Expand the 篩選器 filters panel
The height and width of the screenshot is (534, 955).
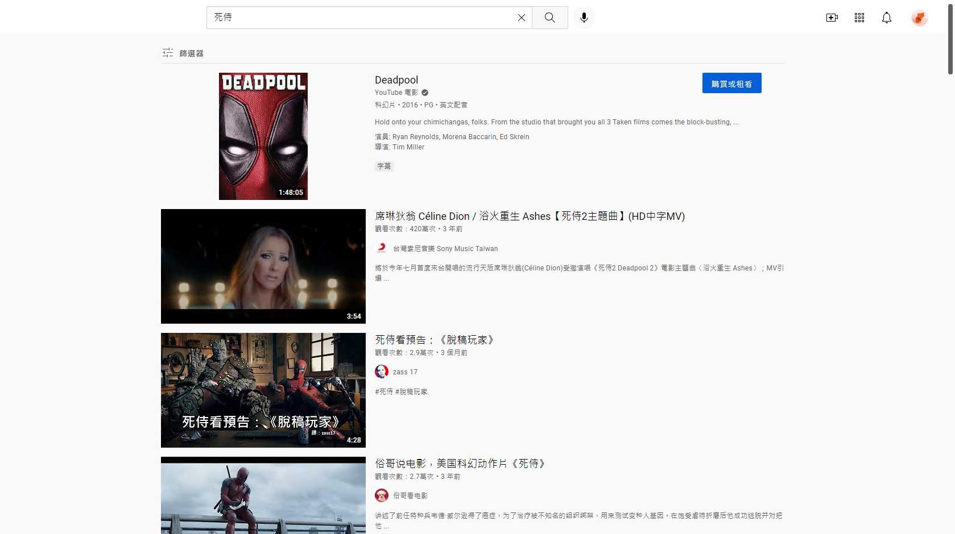coord(191,53)
